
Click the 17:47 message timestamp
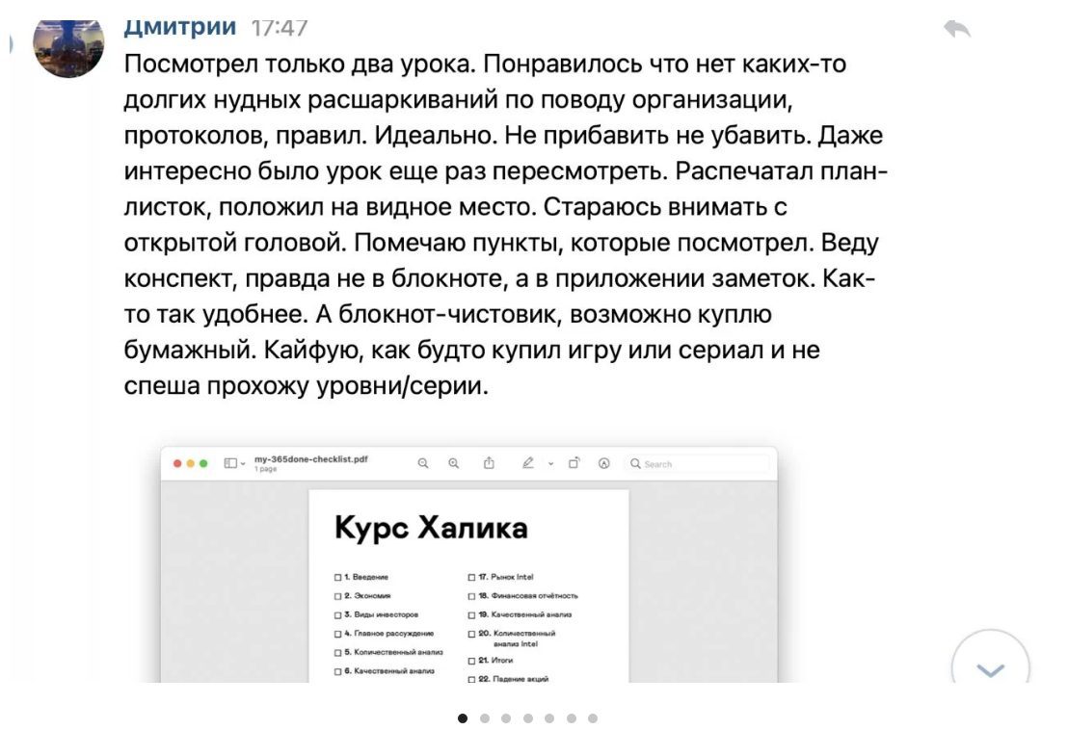(280, 29)
